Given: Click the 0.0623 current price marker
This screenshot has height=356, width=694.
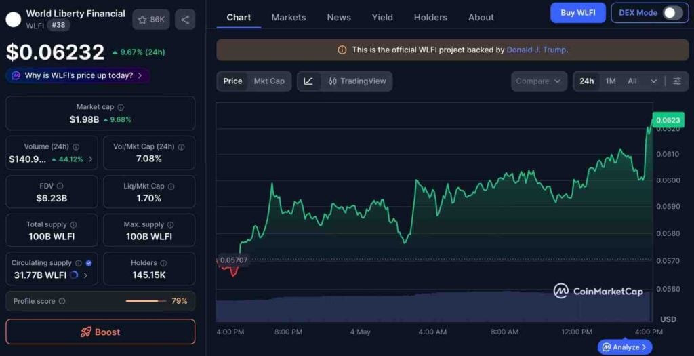Looking at the screenshot, I should pyautogui.click(x=668, y=120).
